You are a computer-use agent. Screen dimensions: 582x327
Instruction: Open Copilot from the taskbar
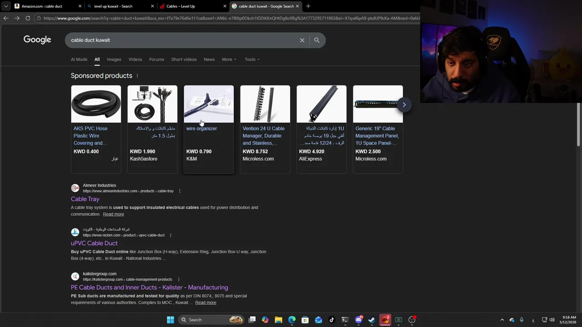[265, 320]
